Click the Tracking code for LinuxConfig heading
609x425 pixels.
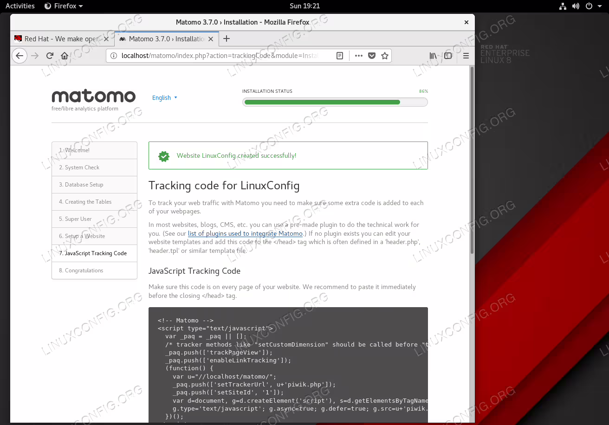(224, 186)
